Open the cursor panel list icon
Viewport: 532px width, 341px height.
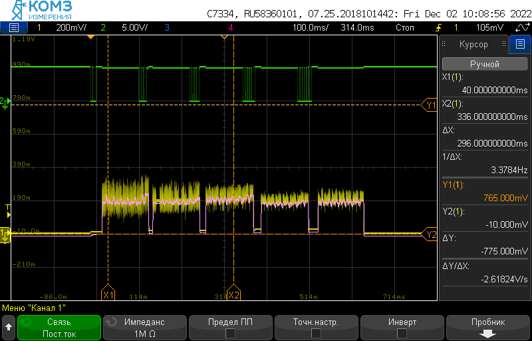[x=520, y=44]
